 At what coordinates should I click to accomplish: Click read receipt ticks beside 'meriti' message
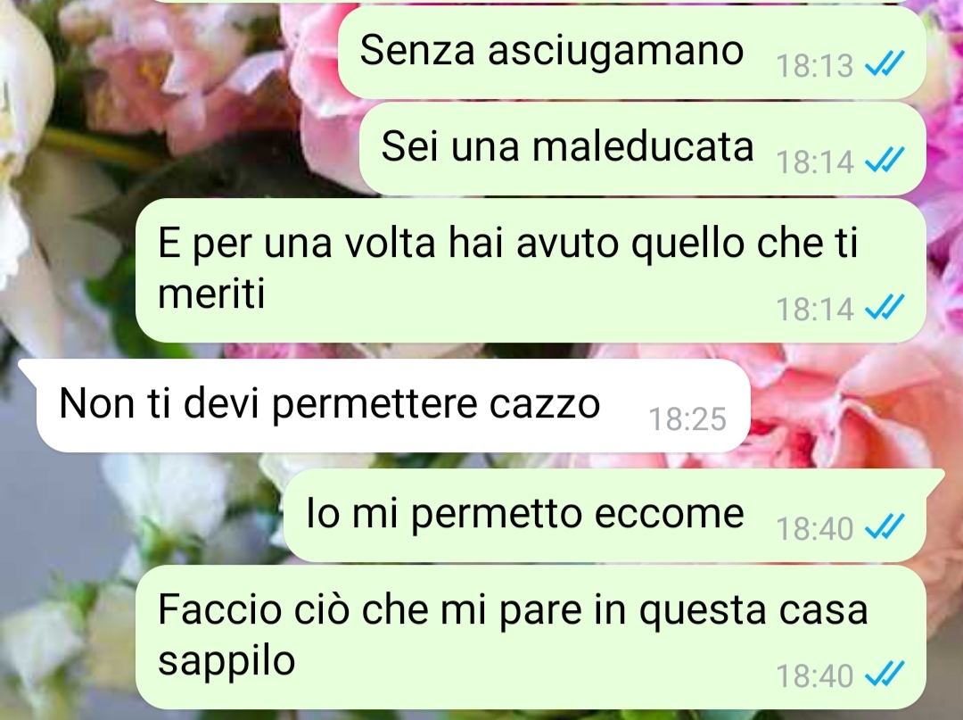[x=885, y=307]
